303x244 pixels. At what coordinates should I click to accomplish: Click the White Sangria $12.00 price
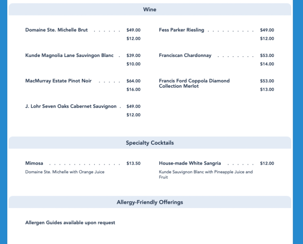coord(267,164)
